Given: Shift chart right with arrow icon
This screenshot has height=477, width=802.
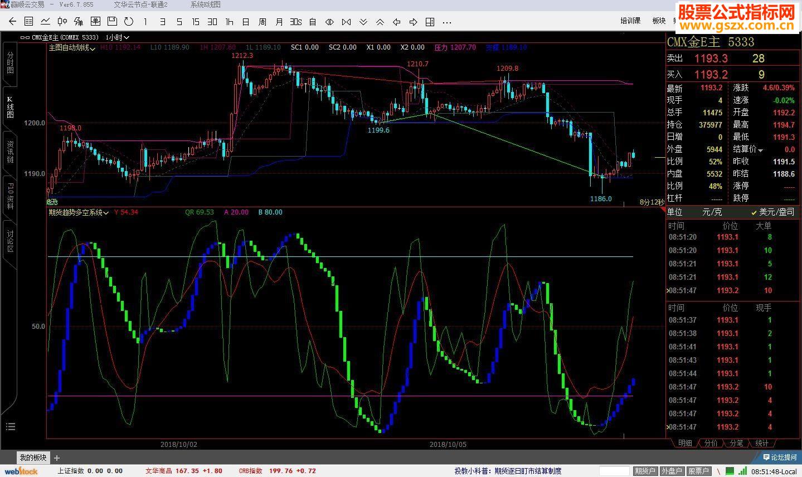Looking at the screenshot, I should [413, 22].
